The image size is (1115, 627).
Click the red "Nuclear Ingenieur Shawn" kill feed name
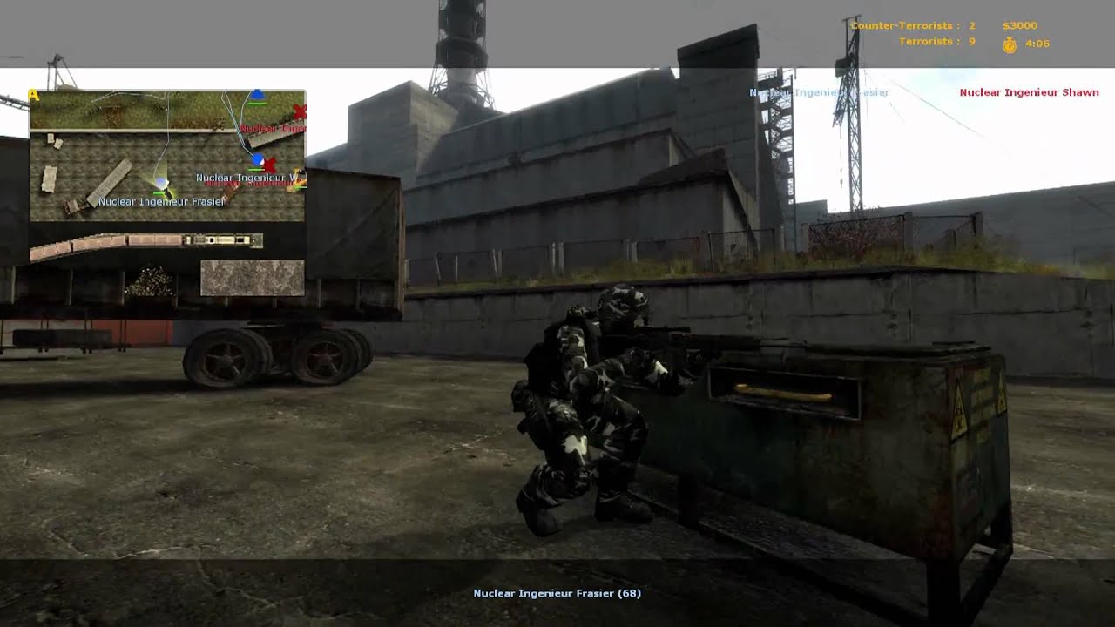(x=1029, y=92)
